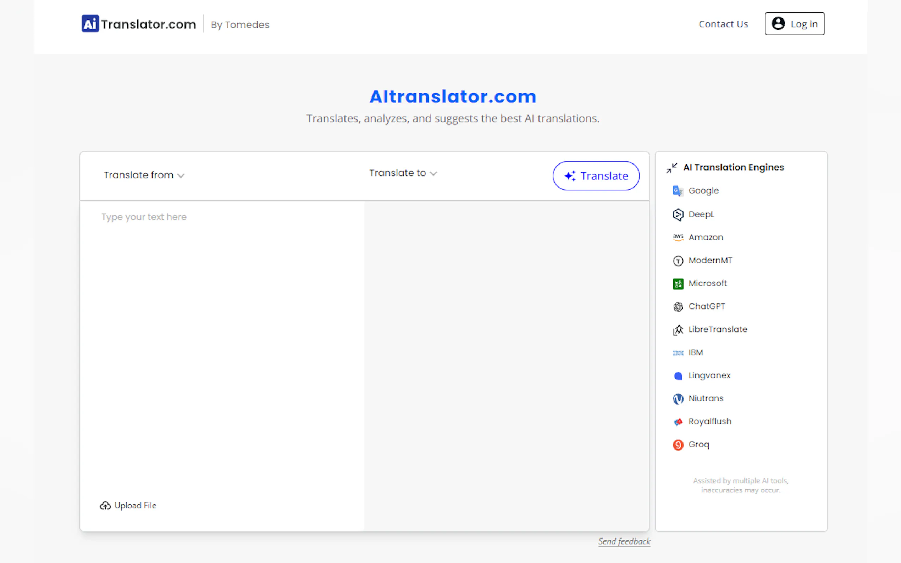Open the Contact Us page
Screen dimensions: 901x563
click(723, 24)
